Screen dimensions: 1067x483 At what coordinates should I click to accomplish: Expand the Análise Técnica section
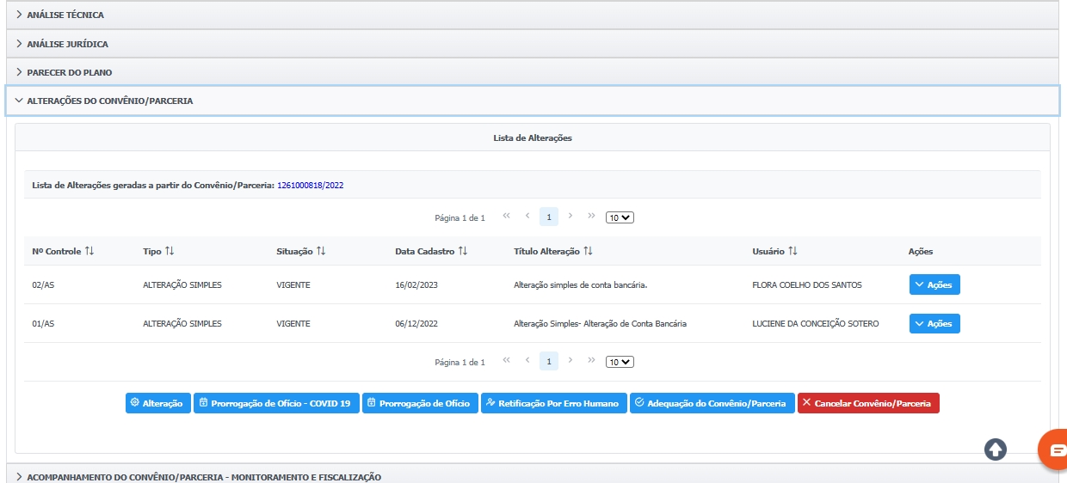[x=65, y=15]
